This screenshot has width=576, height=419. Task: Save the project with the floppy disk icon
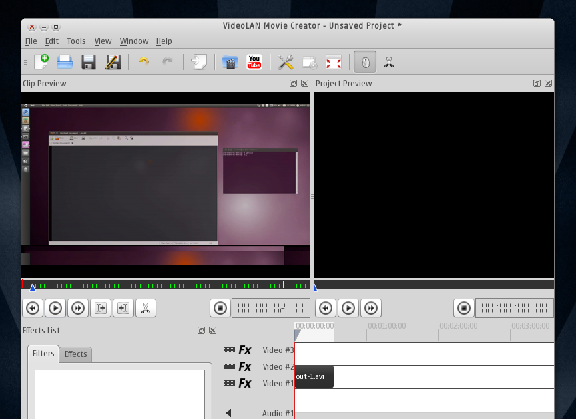88,62
